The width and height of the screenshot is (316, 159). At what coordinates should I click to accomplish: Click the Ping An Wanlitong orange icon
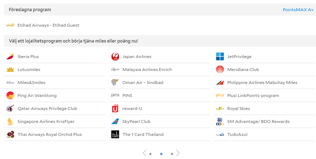click(x=10, y=96)
